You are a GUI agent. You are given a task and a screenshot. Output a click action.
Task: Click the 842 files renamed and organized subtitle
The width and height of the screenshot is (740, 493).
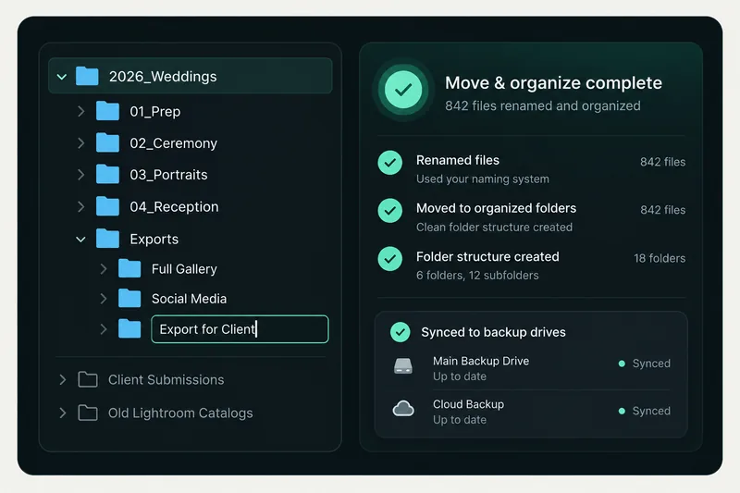[543, 105]
